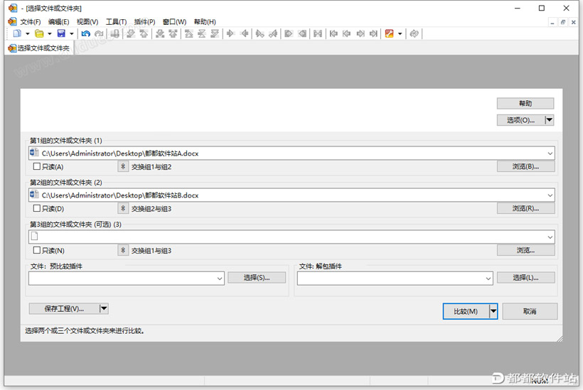Restore the inner document window
583x390 pixels.
coord(563,22)
